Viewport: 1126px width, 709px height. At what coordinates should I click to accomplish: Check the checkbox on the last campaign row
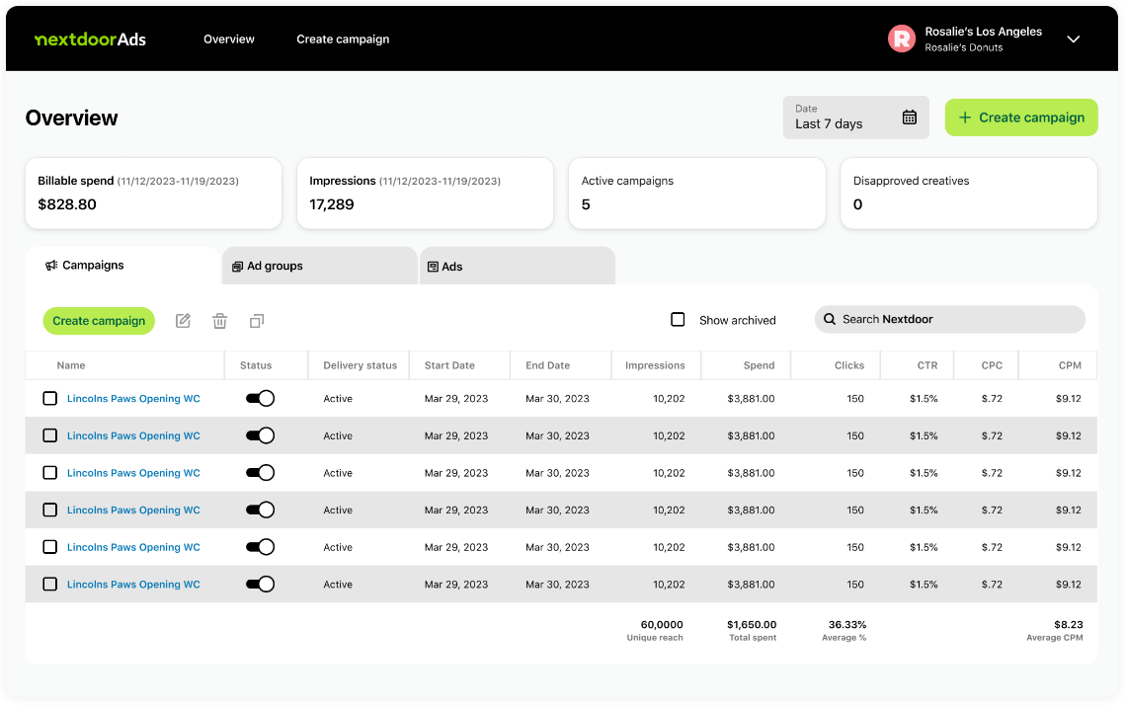tap(49, 584)
